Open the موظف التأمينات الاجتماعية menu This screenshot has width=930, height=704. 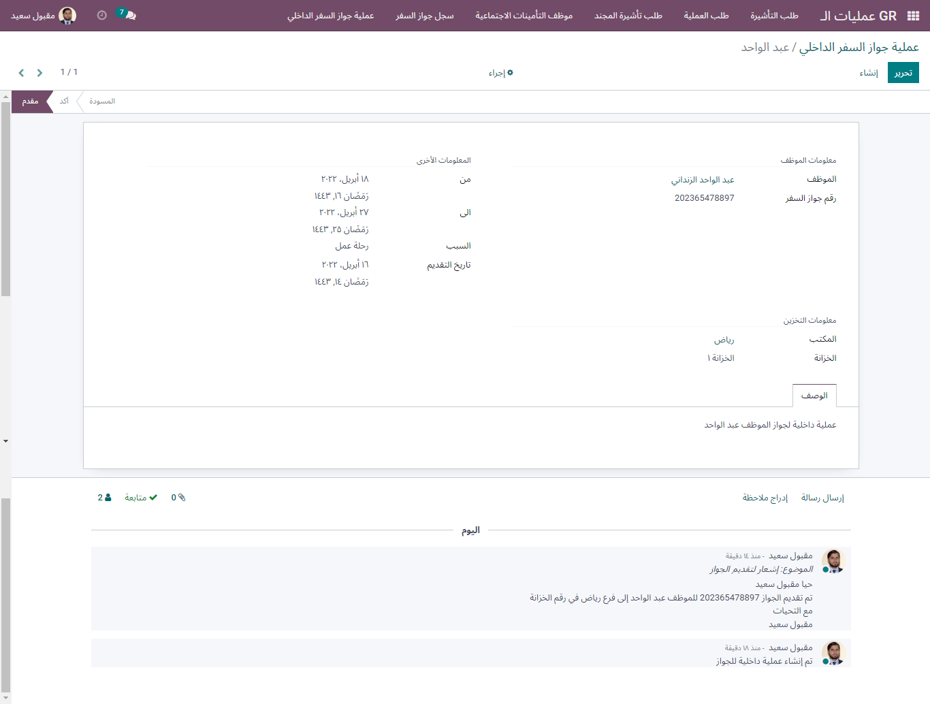(524, 16)
